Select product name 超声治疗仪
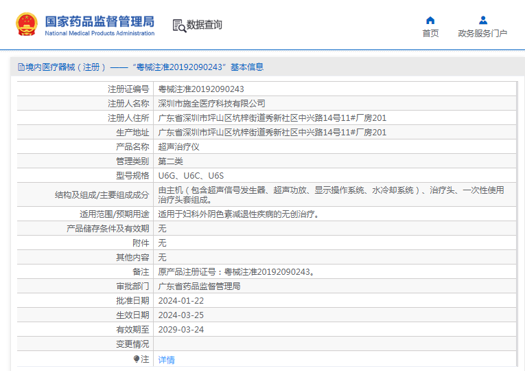 [x=179, y=147]
